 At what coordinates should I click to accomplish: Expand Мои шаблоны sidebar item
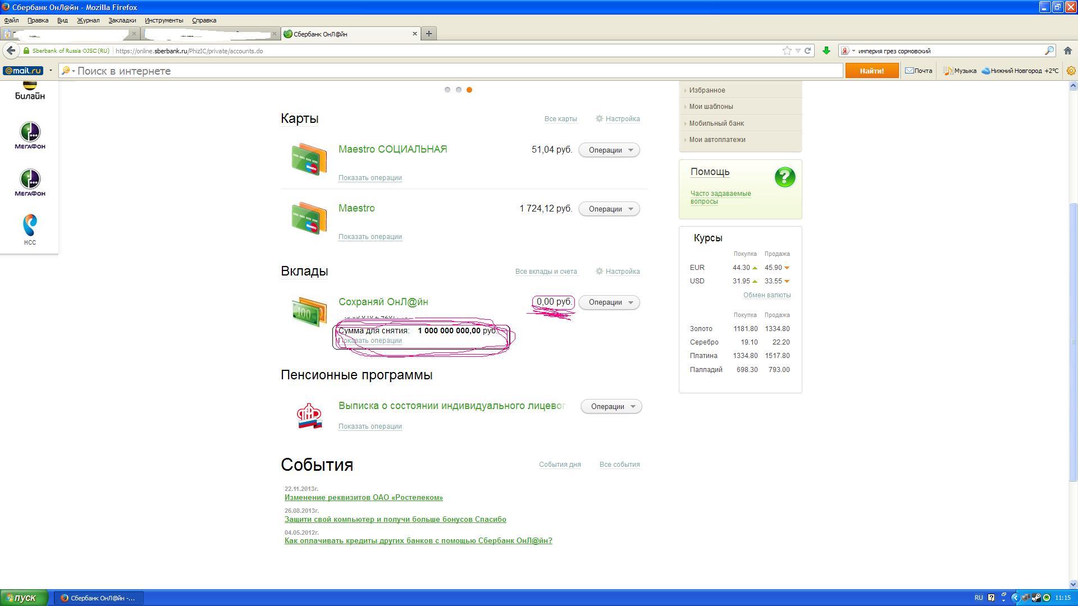[711, 107]
